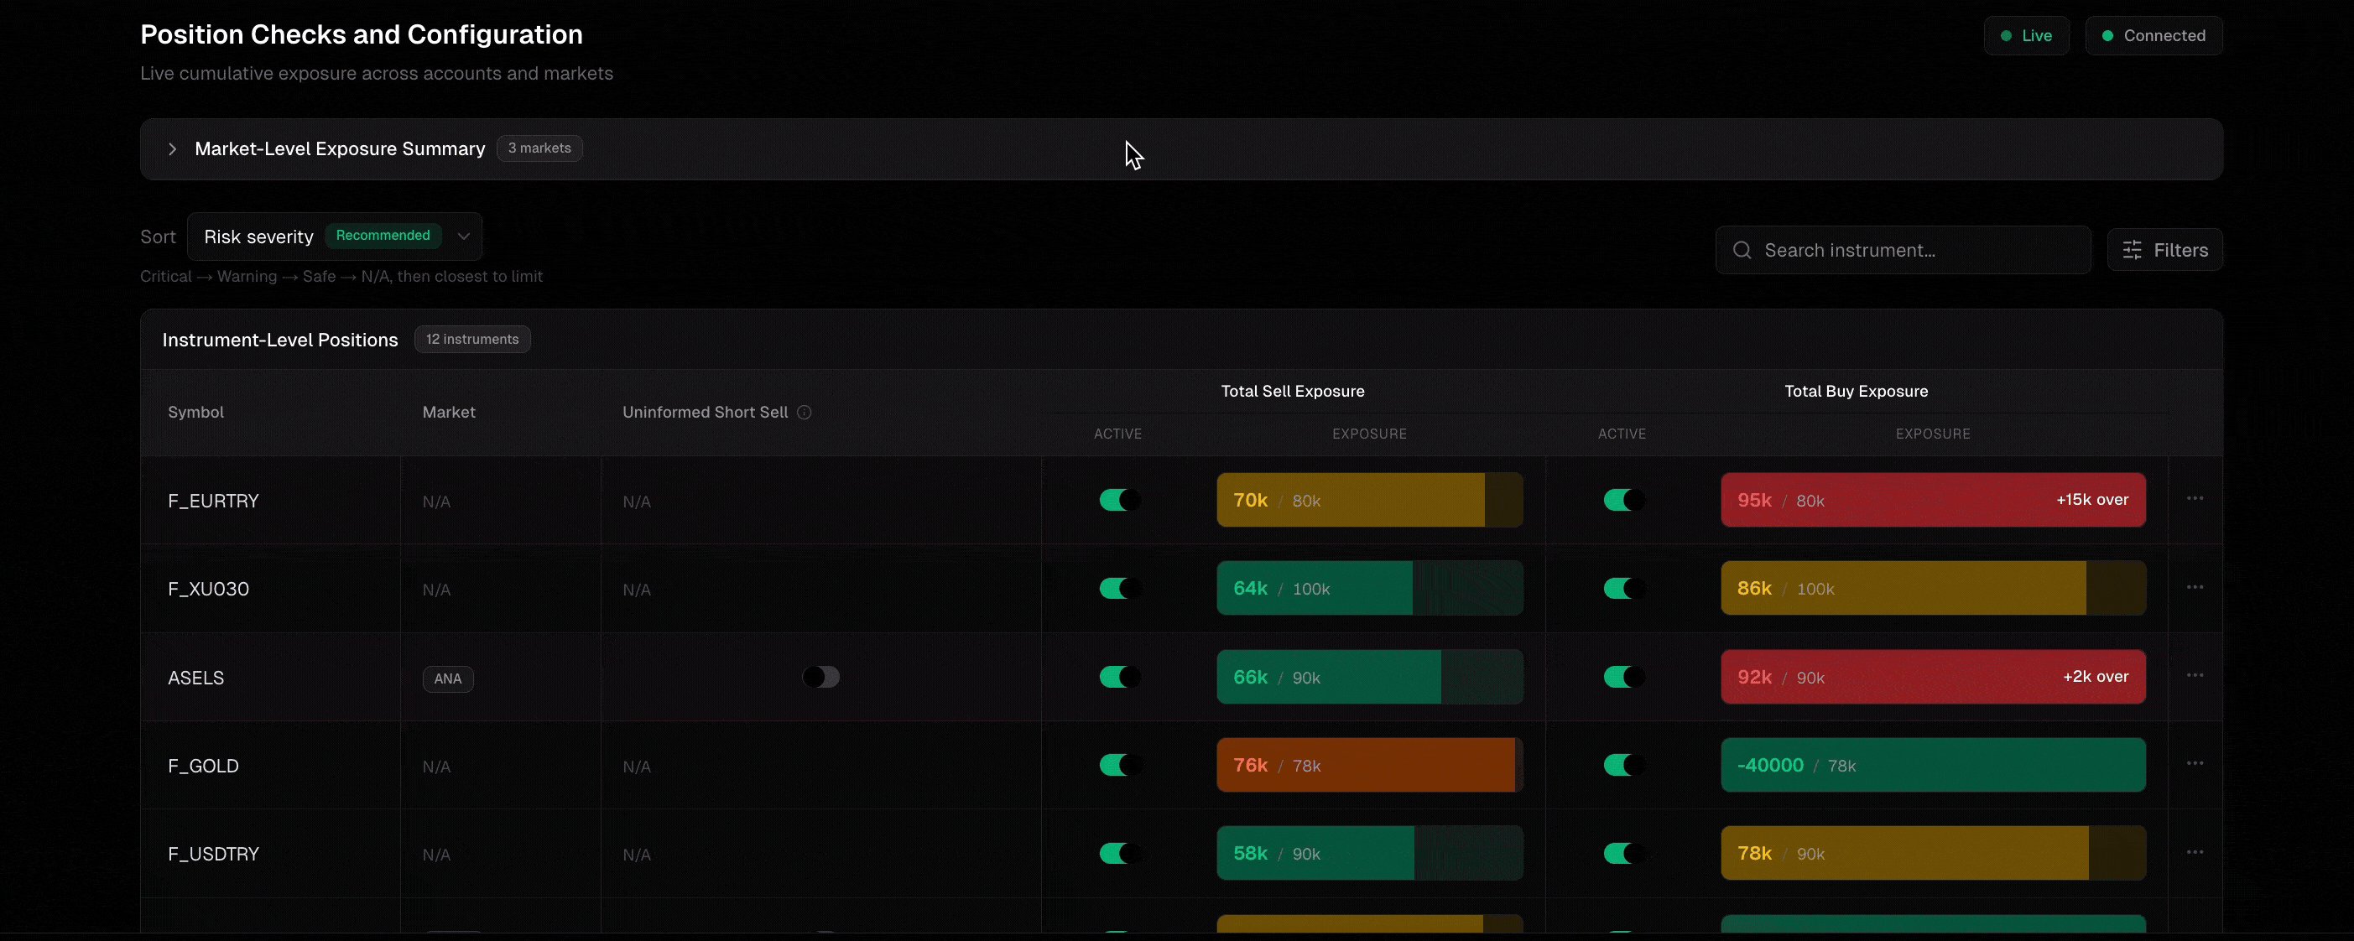Toggle F_USDTRY buy exposure active switch
Screen dimensions: 2354x941
pos(1624,853)
